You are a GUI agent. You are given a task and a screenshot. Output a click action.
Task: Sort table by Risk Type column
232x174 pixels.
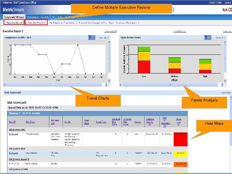coord(30,122)
